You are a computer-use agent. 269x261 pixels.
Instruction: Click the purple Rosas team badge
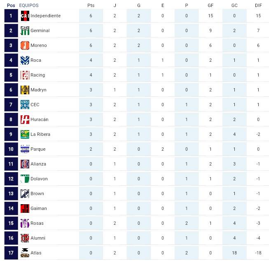coord(25,223)
